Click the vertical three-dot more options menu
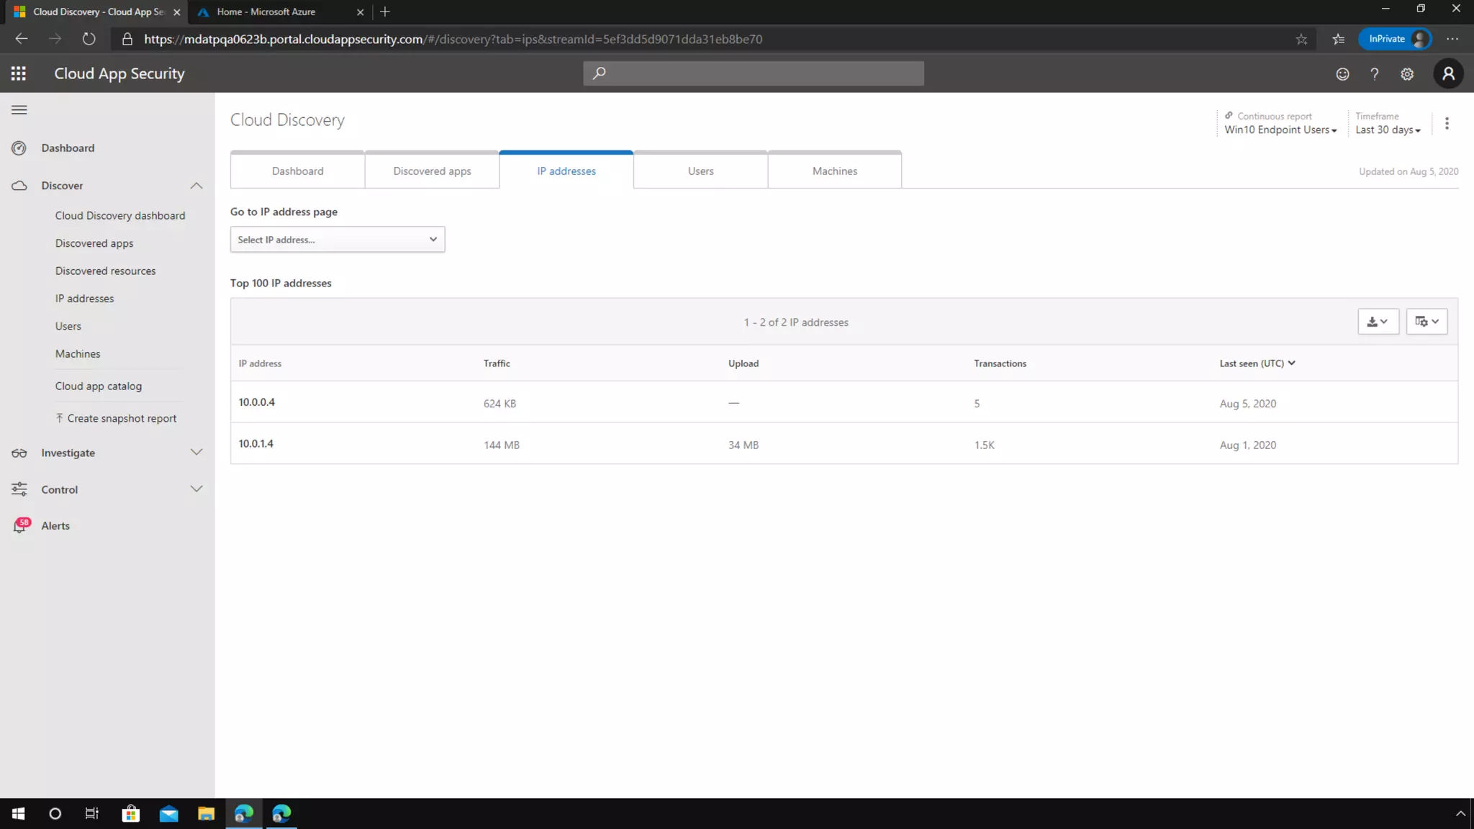This screenshot has height=829, width=1474. pos(1447,124)
